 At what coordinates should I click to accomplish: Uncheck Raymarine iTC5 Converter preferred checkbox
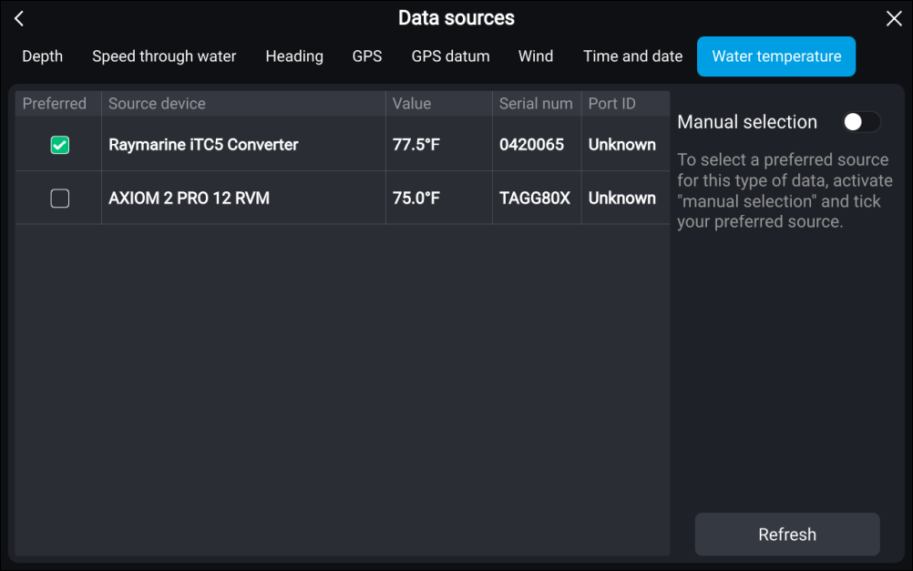[59, 145]
